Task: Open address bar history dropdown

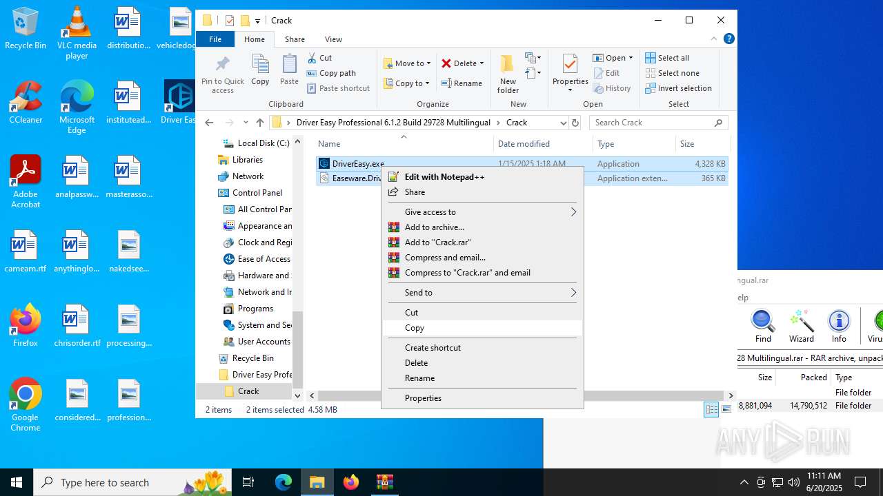Action: [x=563, y=123]
